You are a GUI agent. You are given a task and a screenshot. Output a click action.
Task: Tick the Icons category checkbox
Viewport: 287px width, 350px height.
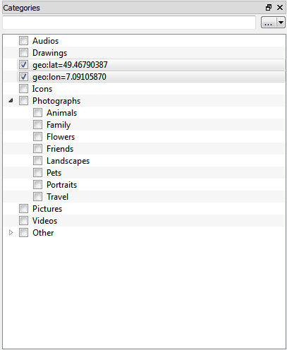[23, 88]
